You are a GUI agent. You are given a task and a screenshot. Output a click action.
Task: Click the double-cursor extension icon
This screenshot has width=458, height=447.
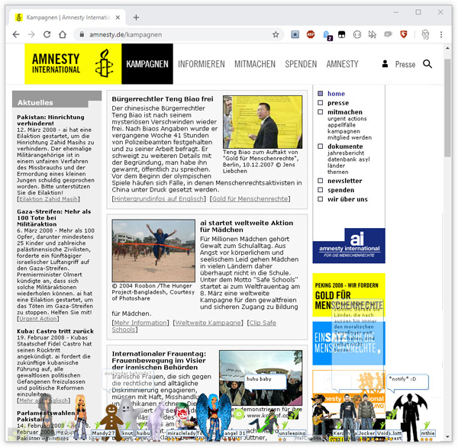click(x=373, y=35)
